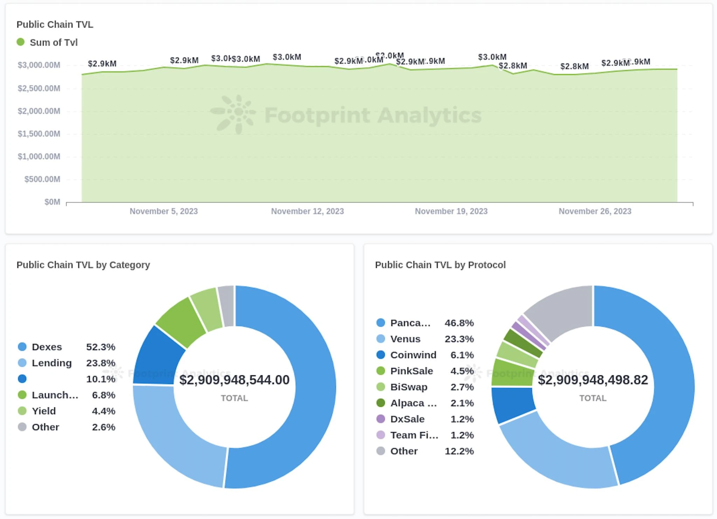Click the Public Chain TVL by Category title

tap(83, 265)
